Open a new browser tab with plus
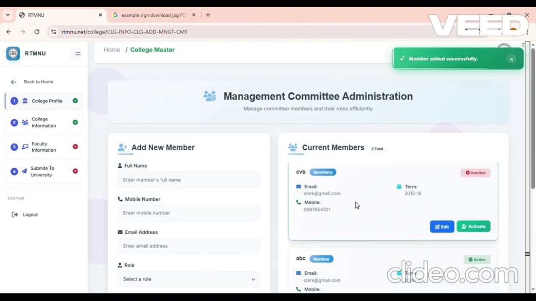 [208, 15]
